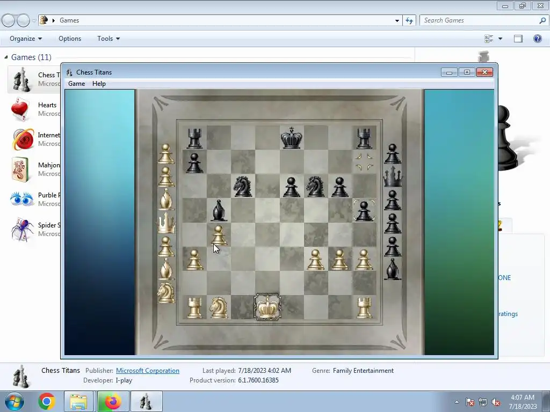Click the Chess Titans taskbar button
Image resolution: width=550 pixels, height=412 pixels.
point(146,401)
